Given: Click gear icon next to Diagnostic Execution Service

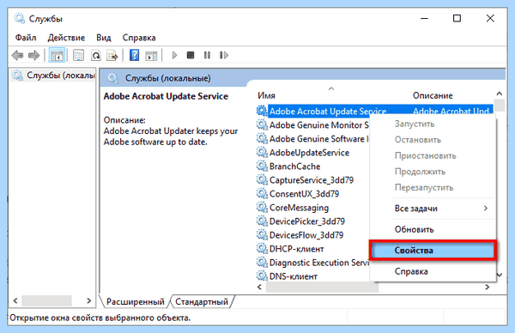Looking at the screenshot, I should point(262,263).
